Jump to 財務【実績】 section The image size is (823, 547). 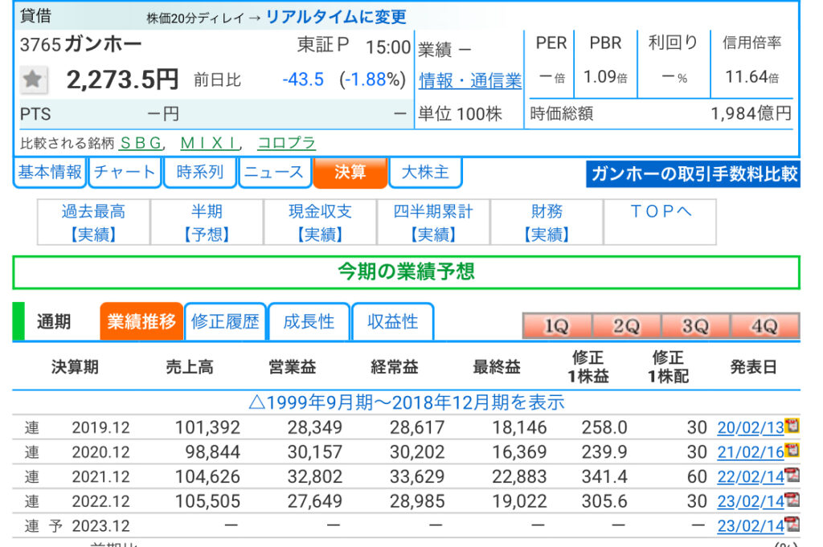547,222
